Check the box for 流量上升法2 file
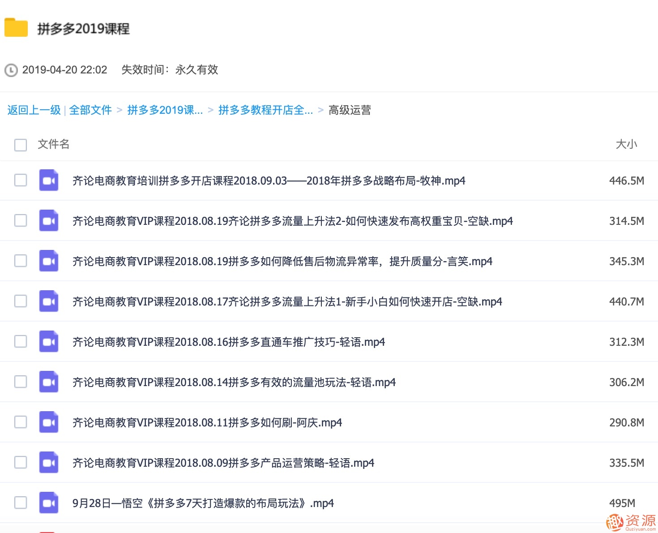Viewport: 658px width, 533px height. tap(21, 220)
